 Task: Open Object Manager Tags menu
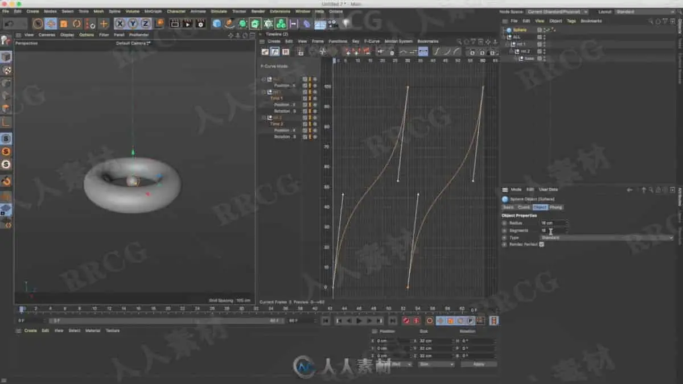click(x=571, y=21)
